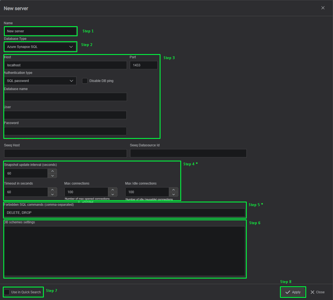Close the New server dialog with X icon

[323, 8]
